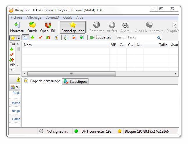Open the Game link in sidebar

pos(16,119)
